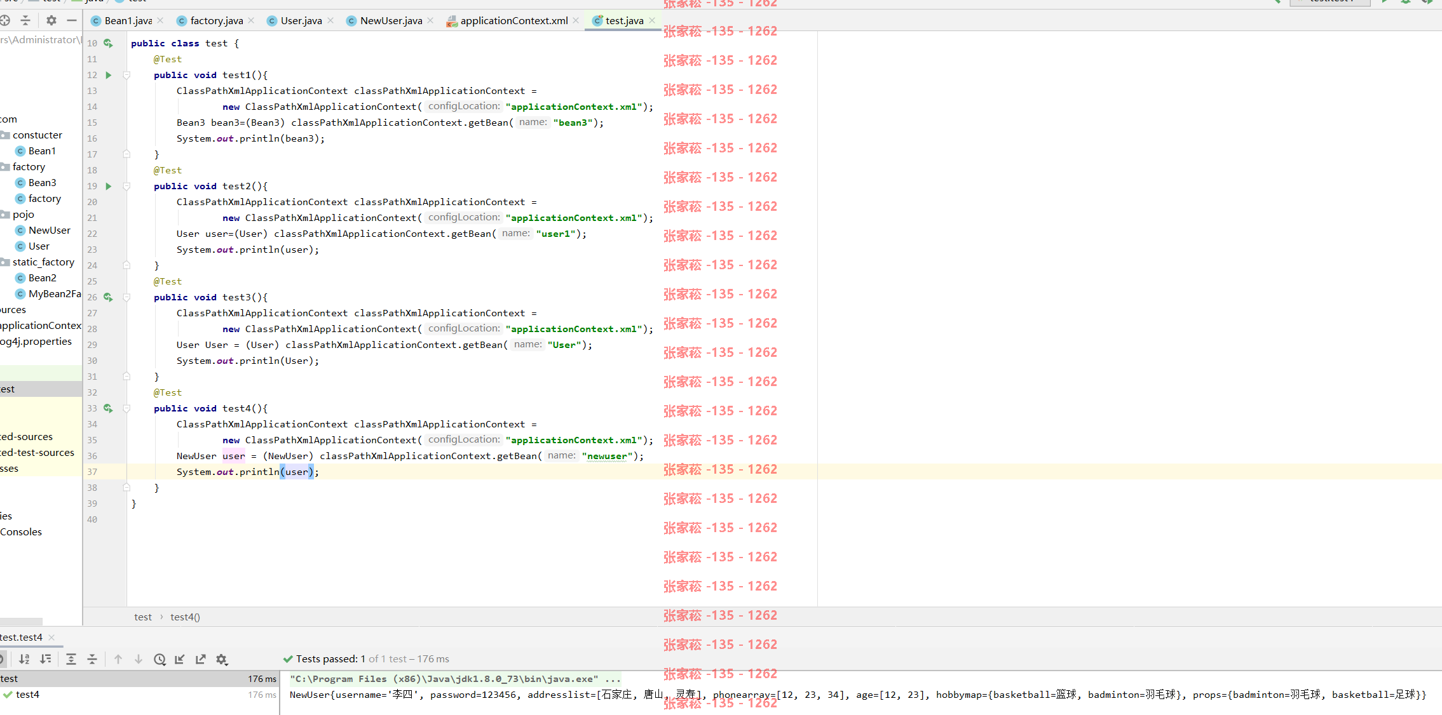Fold end marker of test4 at line 38
The width and height of the screenshot is (1442, 715).
[126, 488]
